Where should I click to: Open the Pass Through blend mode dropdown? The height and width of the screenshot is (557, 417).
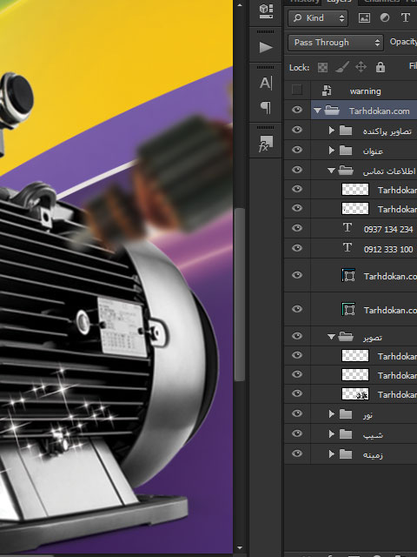[x=335, y=43]
